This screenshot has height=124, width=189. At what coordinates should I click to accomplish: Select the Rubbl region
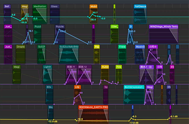[x=105, y=74]
